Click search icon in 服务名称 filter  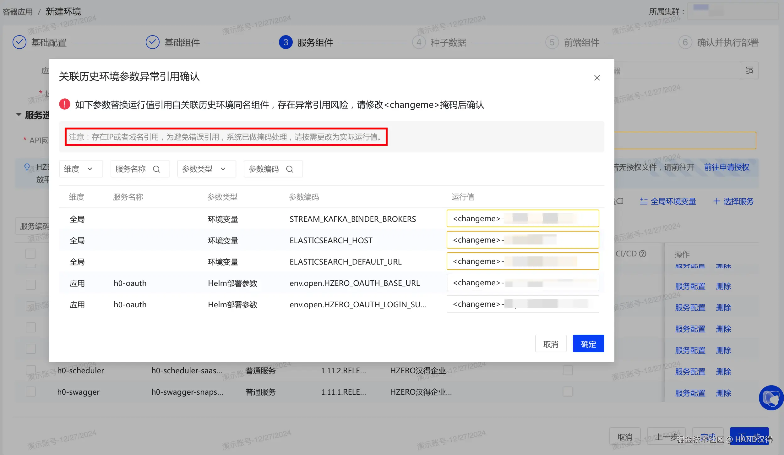click(156, 169)
